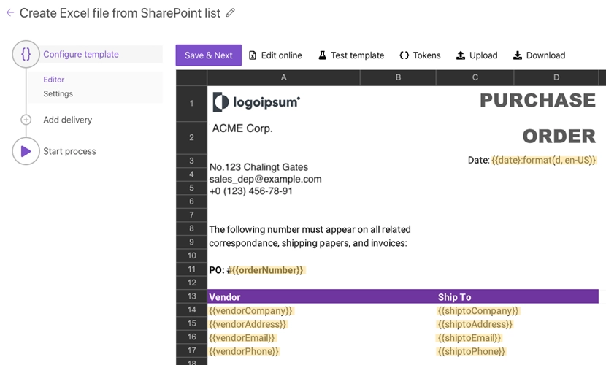606x365 pixels.
Task: Click the Start process step label
Action: [70, 151]
